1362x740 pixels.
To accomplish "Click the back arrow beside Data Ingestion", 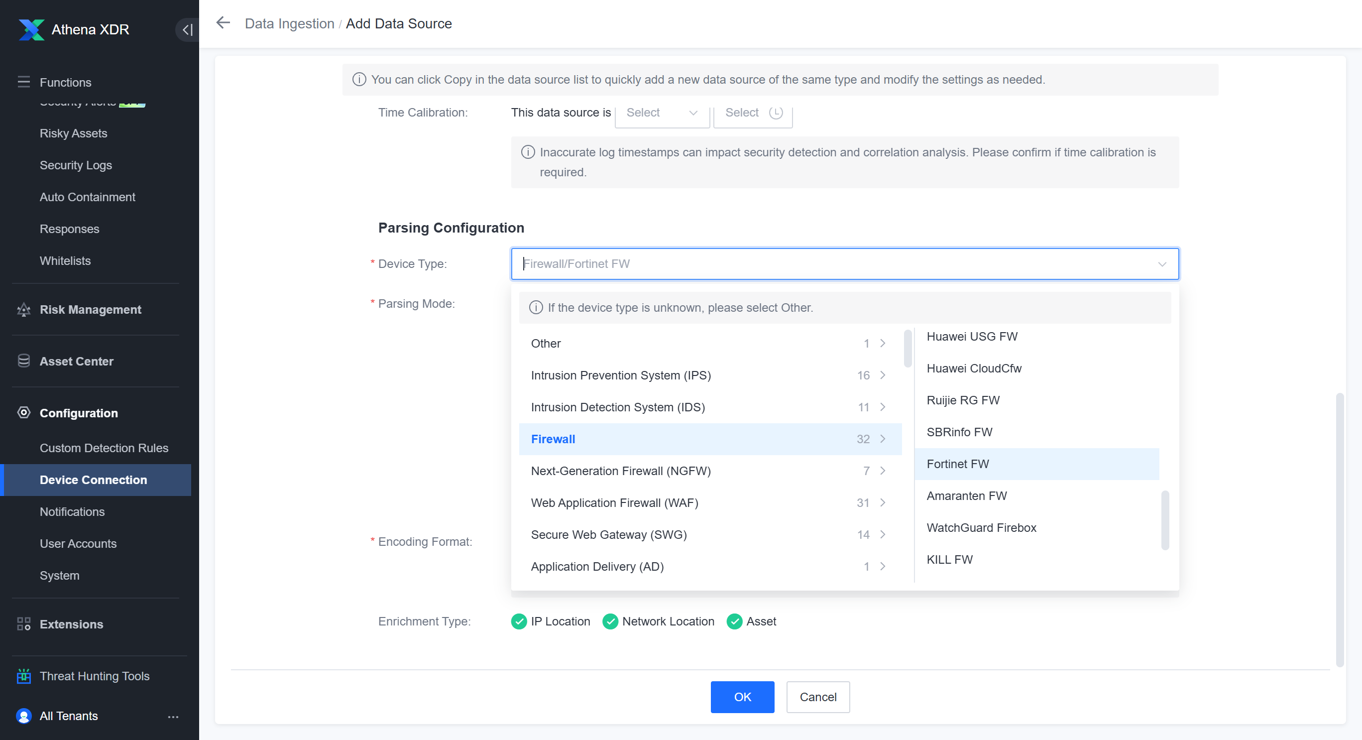I will point(223,23).
